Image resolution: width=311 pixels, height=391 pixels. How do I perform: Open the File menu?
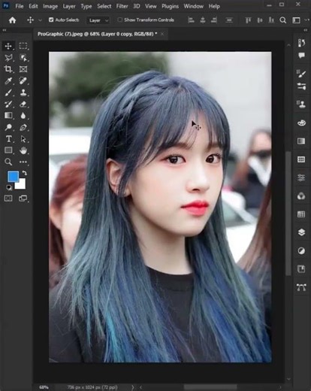coord(20,6)
